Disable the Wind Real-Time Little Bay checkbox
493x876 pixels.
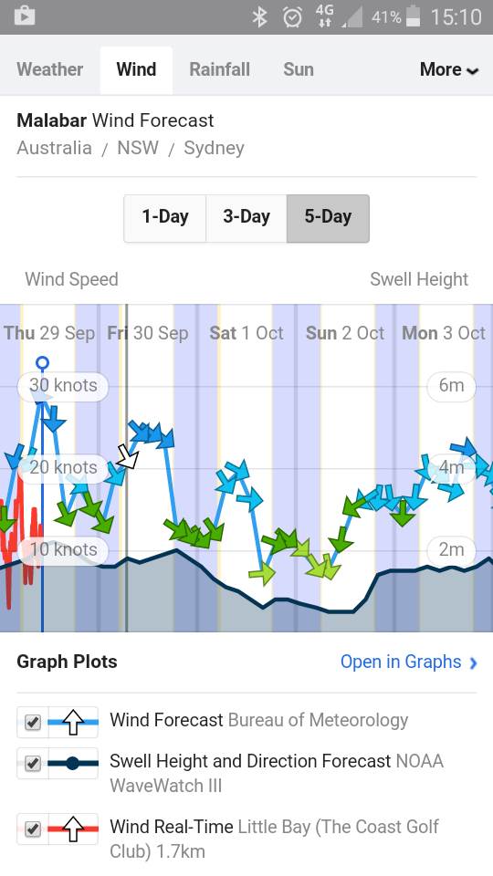33,829
